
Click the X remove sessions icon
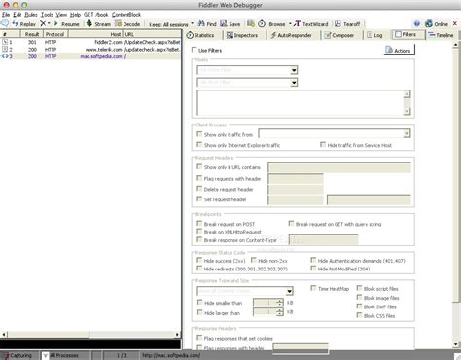(x=43, y=23)
